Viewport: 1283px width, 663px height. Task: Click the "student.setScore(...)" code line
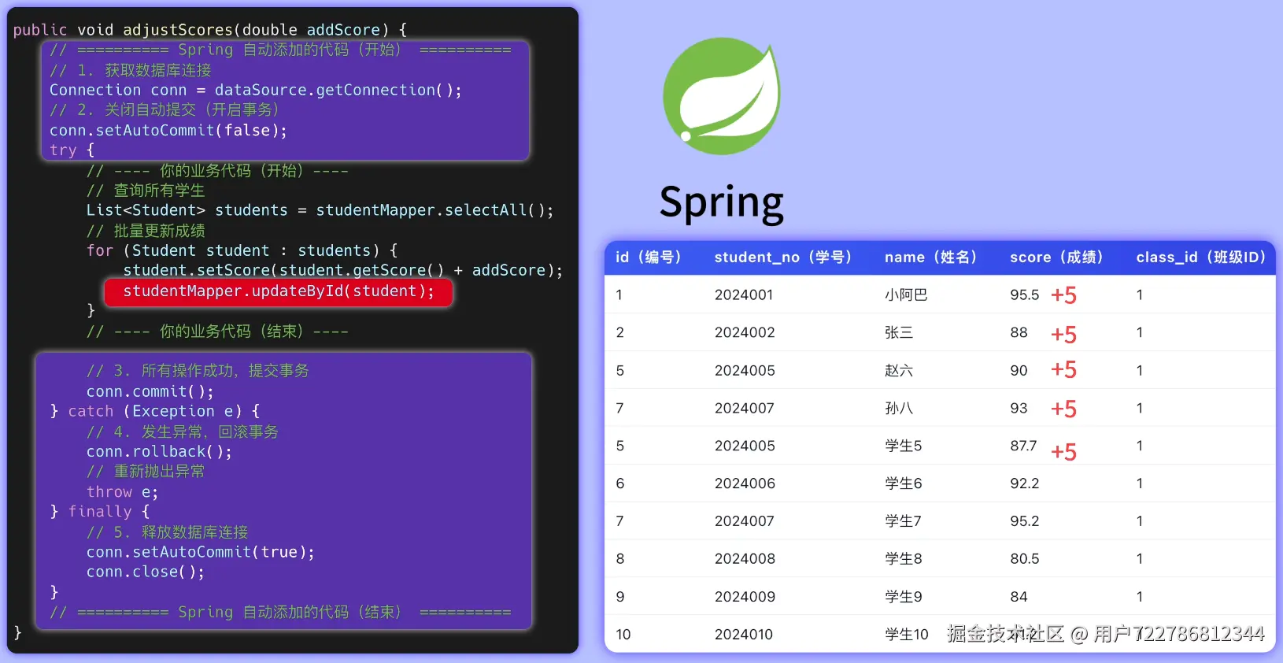click(343, 271)
